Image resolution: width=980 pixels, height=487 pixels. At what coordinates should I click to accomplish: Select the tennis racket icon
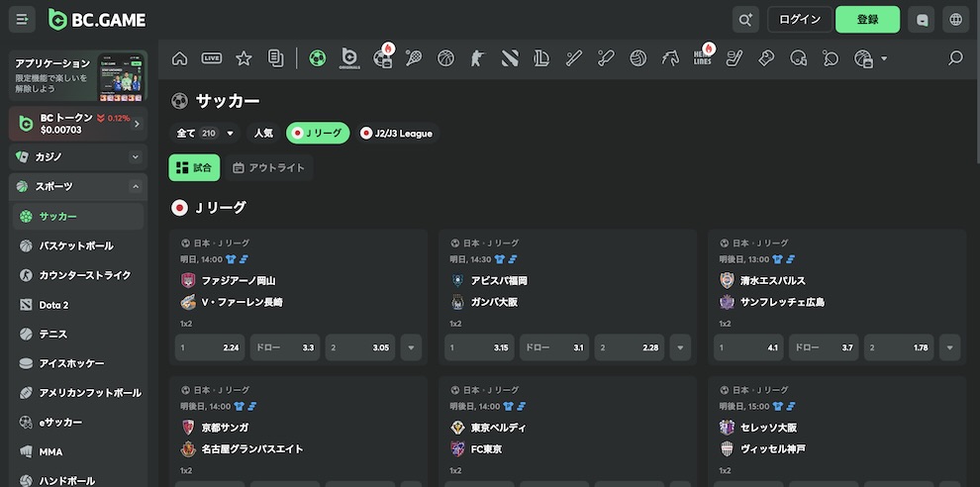[413, 58]
